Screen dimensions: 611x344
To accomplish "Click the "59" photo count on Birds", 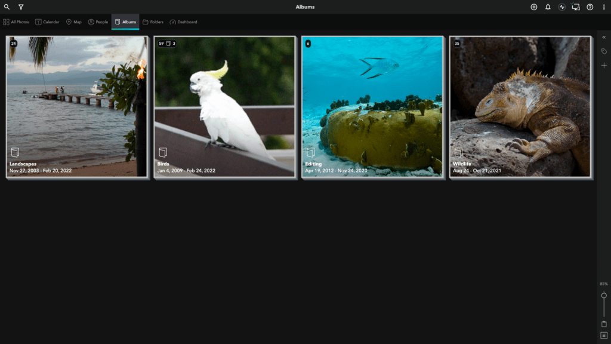I will click(x=161, y=44).
